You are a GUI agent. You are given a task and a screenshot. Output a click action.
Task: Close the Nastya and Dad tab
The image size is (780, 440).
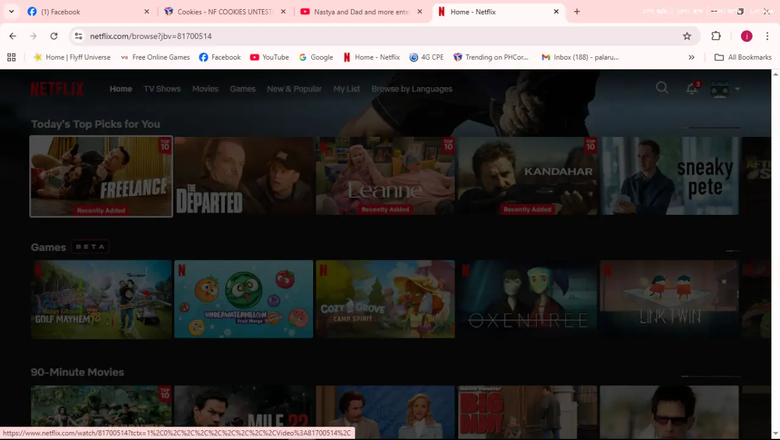(x=421, y=12)
